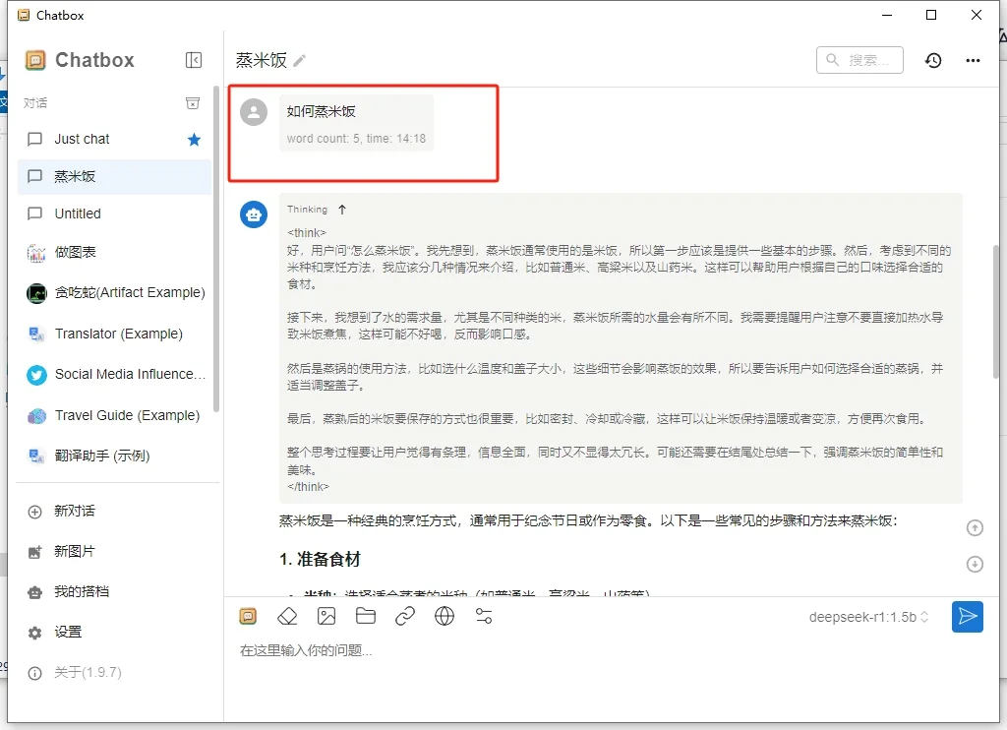Open file attachment via the folder icon
Screen dimensions: 1007x730
tap(366, 616)
